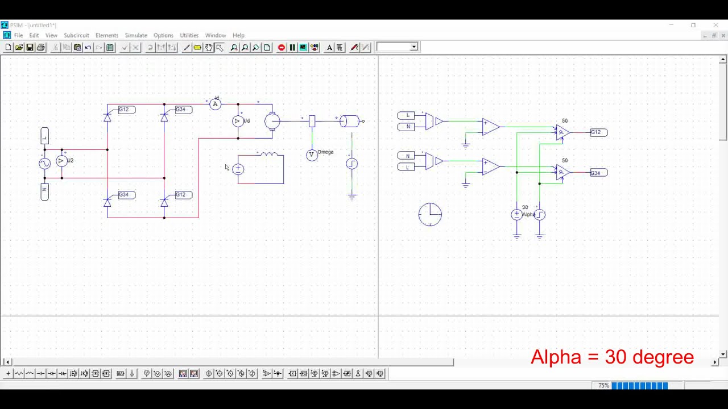Screen dimensions: 728x409
Task: Place a thyristor from element toolbar
Action: [x=63, y=373]
